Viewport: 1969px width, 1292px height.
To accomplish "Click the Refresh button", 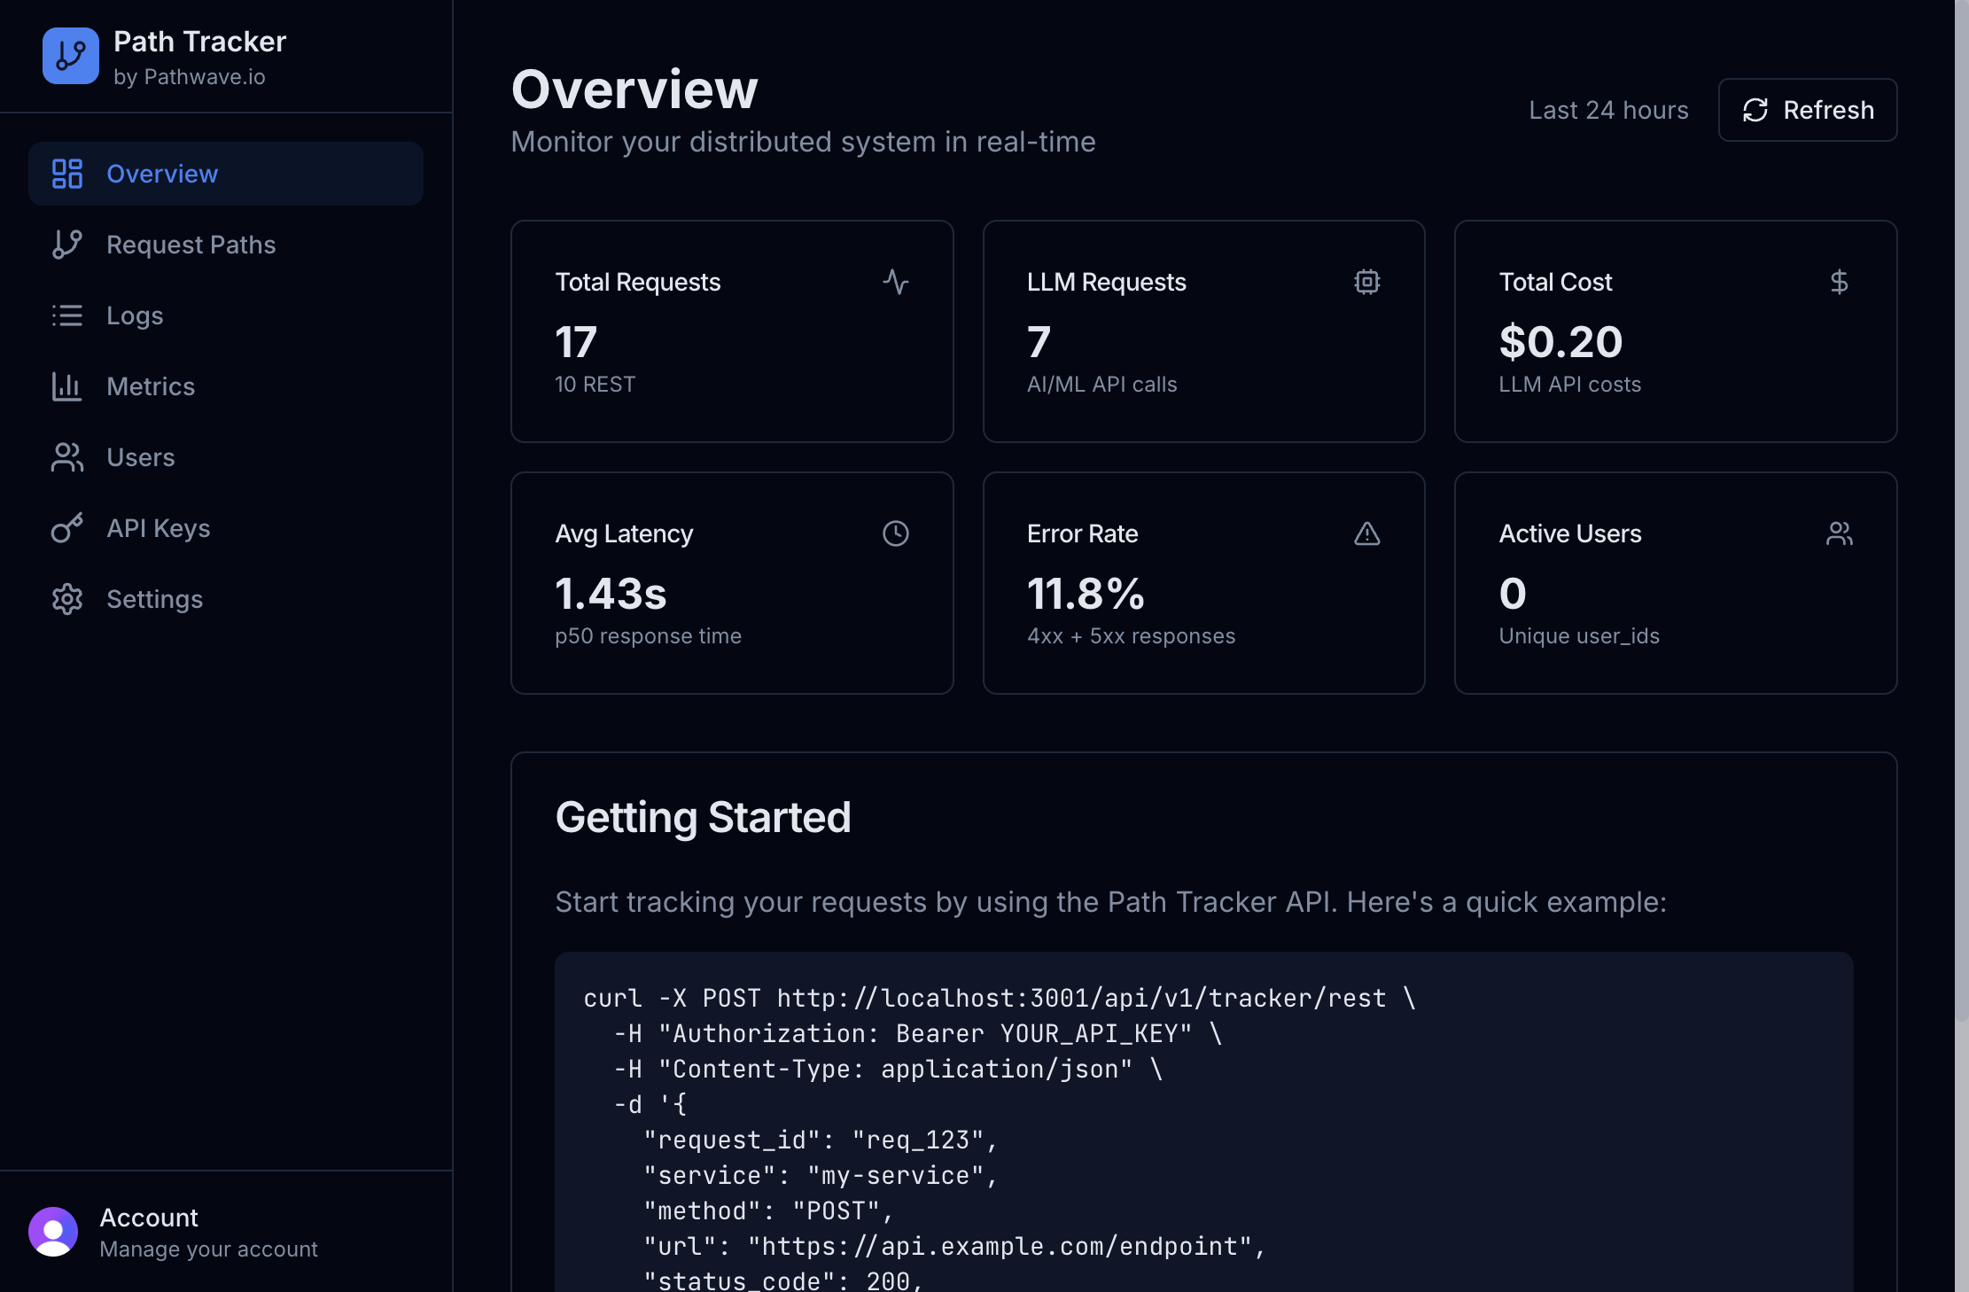I will pyautogui.click(x=1807, y=110).
